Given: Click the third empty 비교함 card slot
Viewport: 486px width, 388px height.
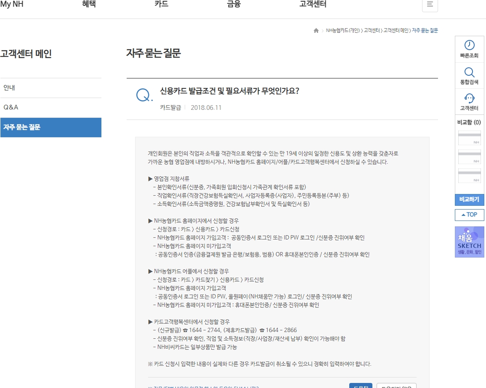Looking at the screenshot, I should click(469, 175).
